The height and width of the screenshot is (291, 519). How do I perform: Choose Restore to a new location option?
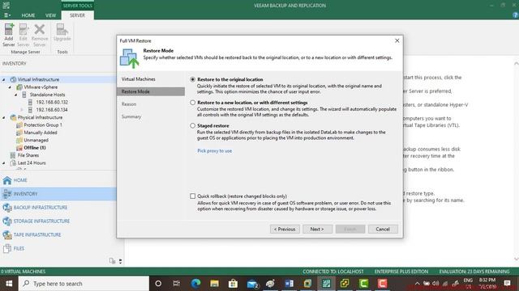click(x=193, y=103)
